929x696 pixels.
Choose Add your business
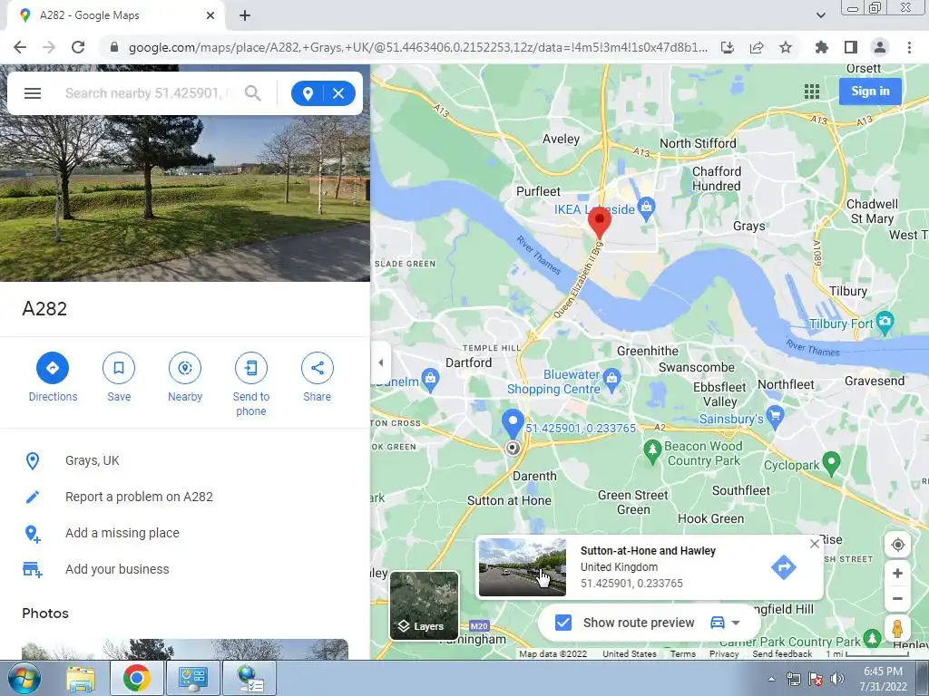(185, 569)
